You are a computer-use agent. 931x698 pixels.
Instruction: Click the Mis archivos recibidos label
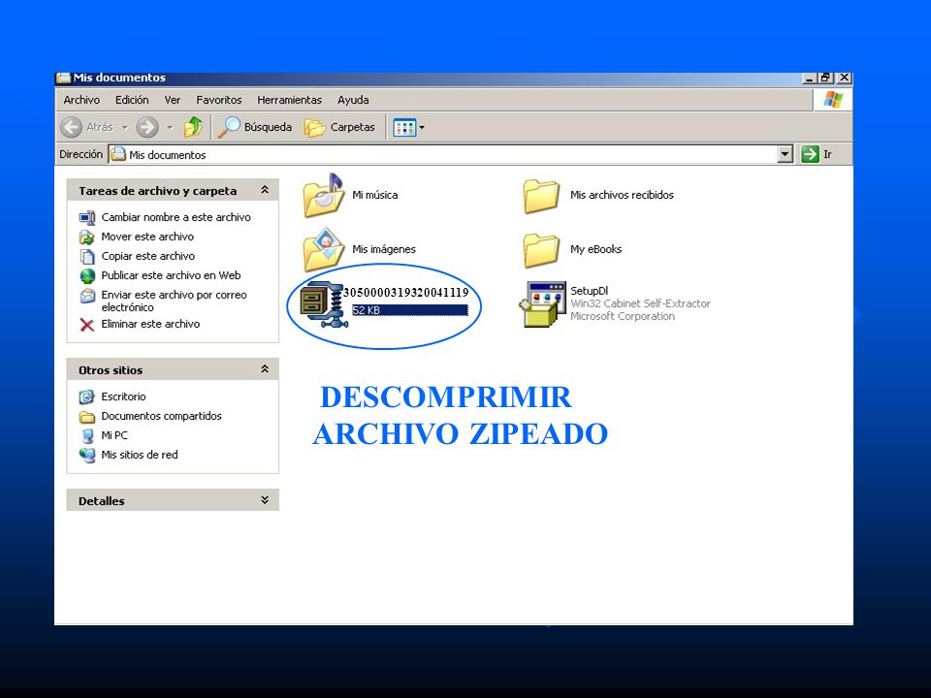pyautogui.click(x=622, y=195)
